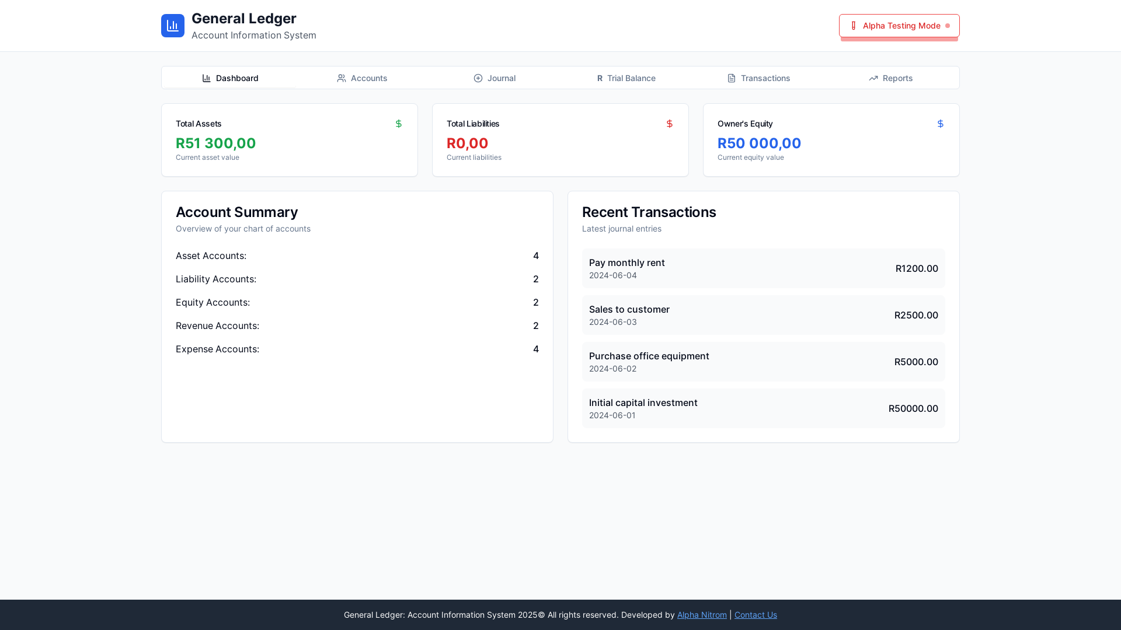Select the Sales to customer entry
This screenshot has height=630, width=1121.
tap(763, 315)
